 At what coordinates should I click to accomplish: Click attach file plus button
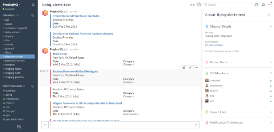[45, 124]
